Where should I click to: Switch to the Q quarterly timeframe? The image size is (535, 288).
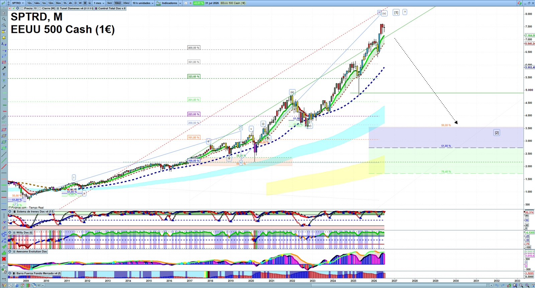[x=89, y=3]
